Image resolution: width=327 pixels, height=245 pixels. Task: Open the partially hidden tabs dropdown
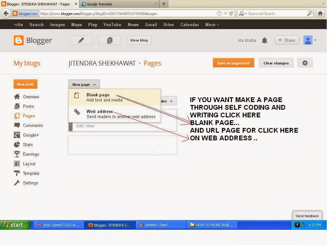point(169,101)
